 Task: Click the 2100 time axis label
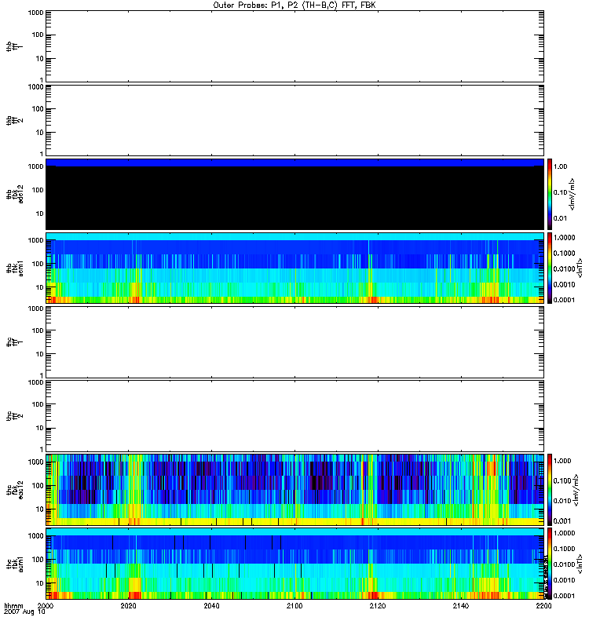coord(294,607)
